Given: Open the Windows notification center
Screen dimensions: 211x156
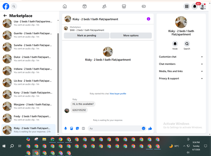Looking at the screenshot, I should (x=206, y=146).
